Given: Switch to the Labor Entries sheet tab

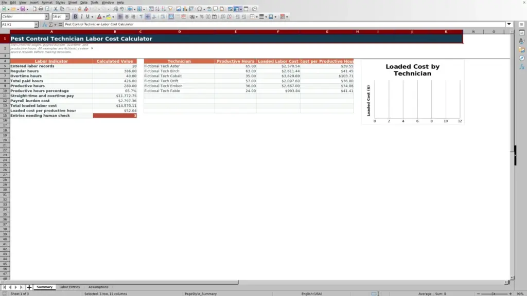Looking at the screenshot, I should click(x=69, y=287).
